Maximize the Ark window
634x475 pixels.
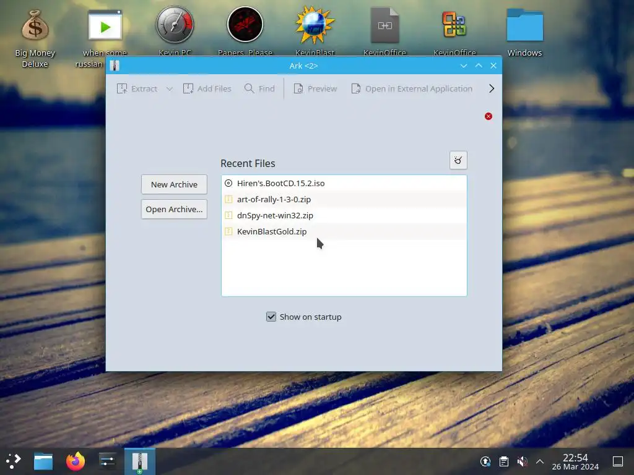coord(479,66)
